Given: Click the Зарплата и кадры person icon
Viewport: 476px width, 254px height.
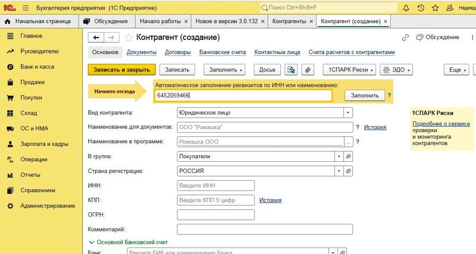Looking at the screenshot, I should pos(10,144).
